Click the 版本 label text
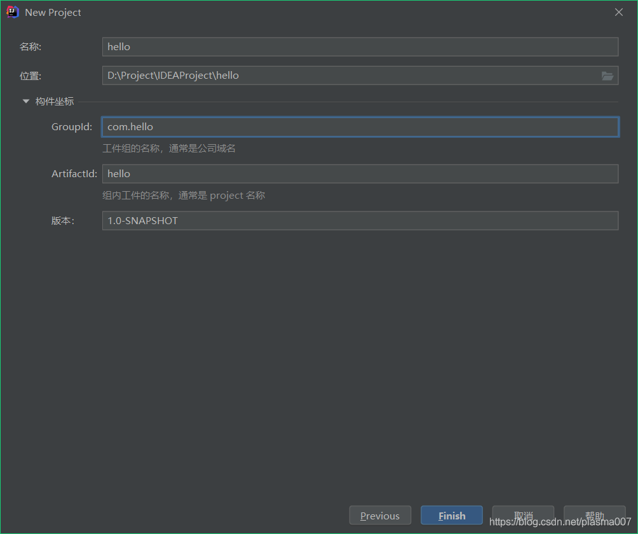 point(62,220)
